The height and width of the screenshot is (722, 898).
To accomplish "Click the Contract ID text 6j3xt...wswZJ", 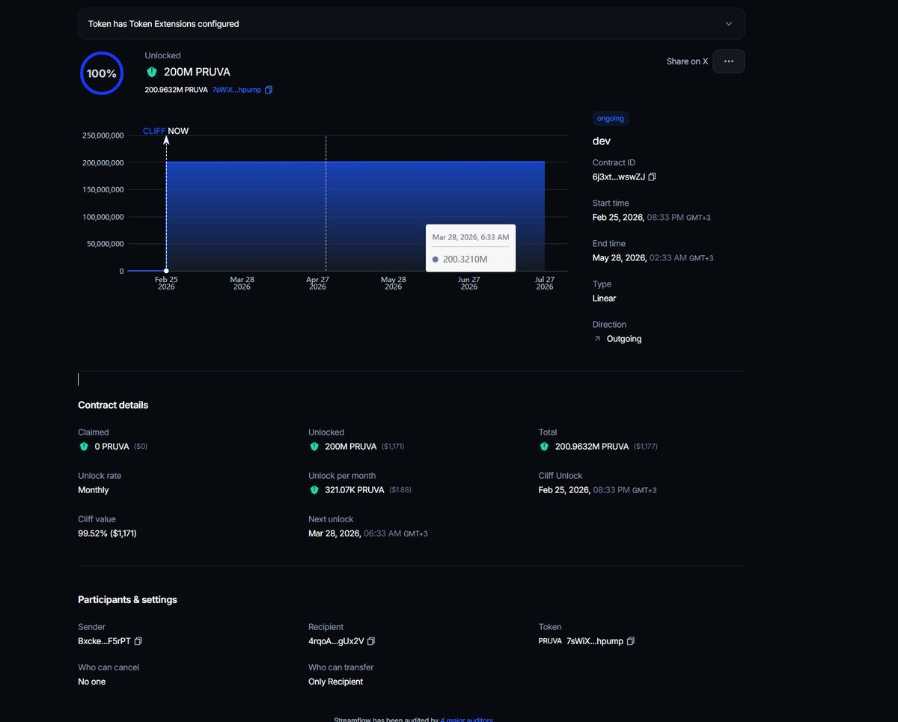I will pos(619,177).
